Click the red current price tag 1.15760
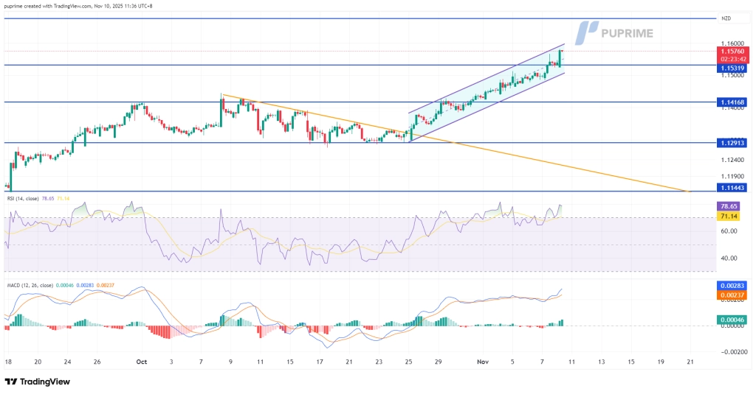This screenshot has width=756, height=394. click(x=732, y=52)
